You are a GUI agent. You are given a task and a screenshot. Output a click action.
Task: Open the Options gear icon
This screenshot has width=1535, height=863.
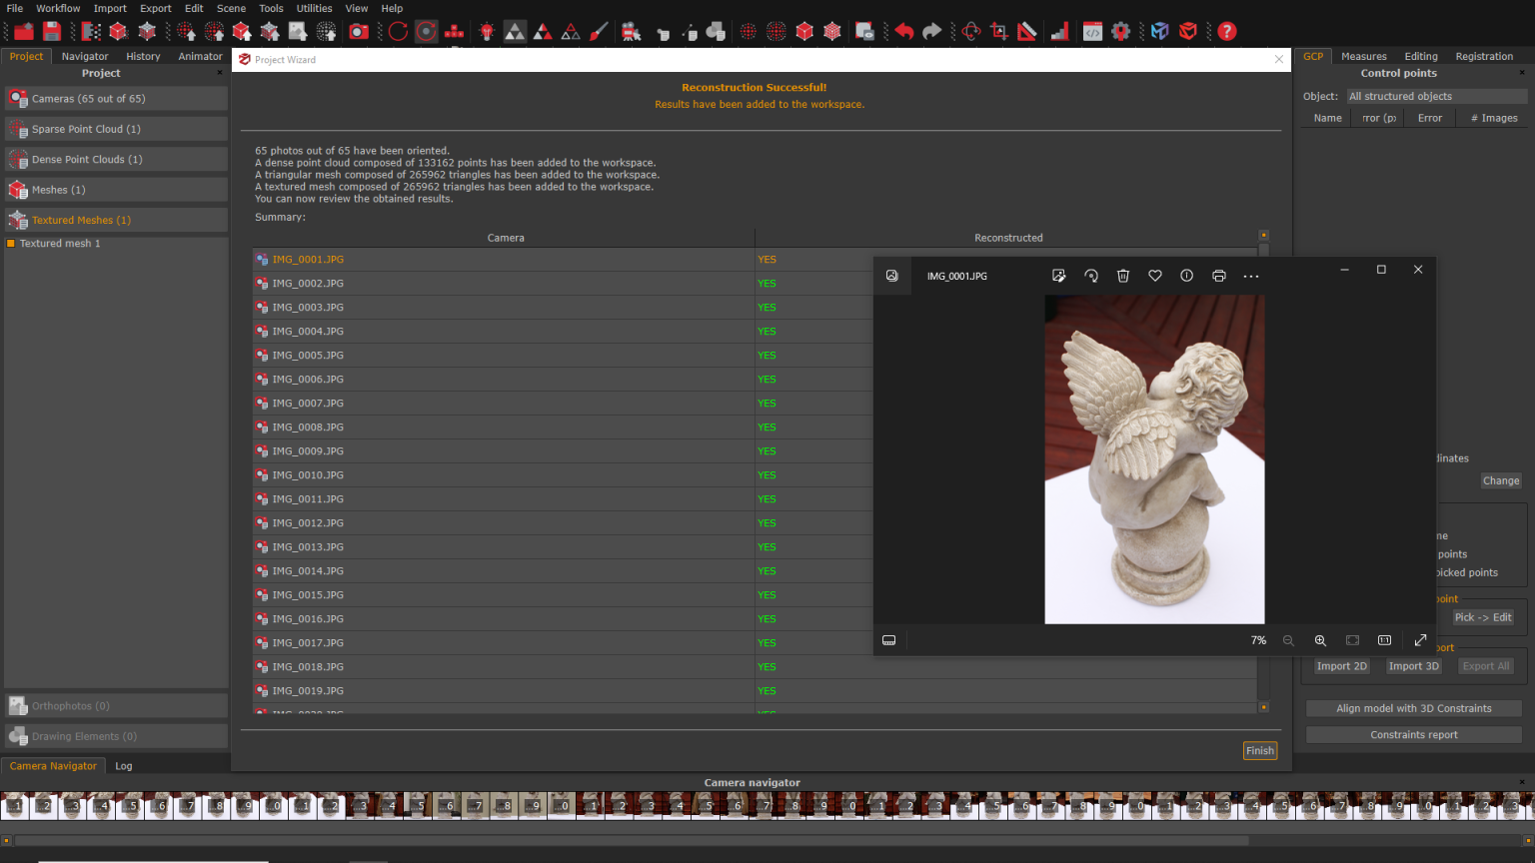[x=1121, y=31]
